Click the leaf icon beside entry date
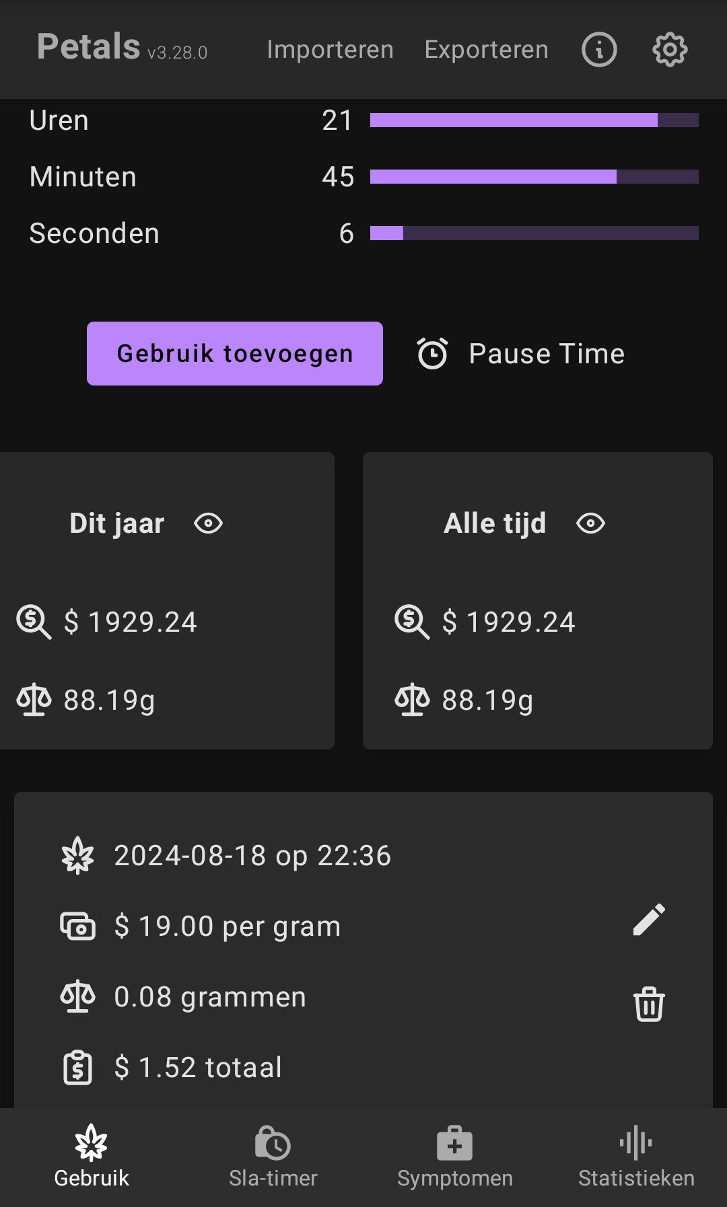This screenshot has width=727, height=1207. (77, 855)
